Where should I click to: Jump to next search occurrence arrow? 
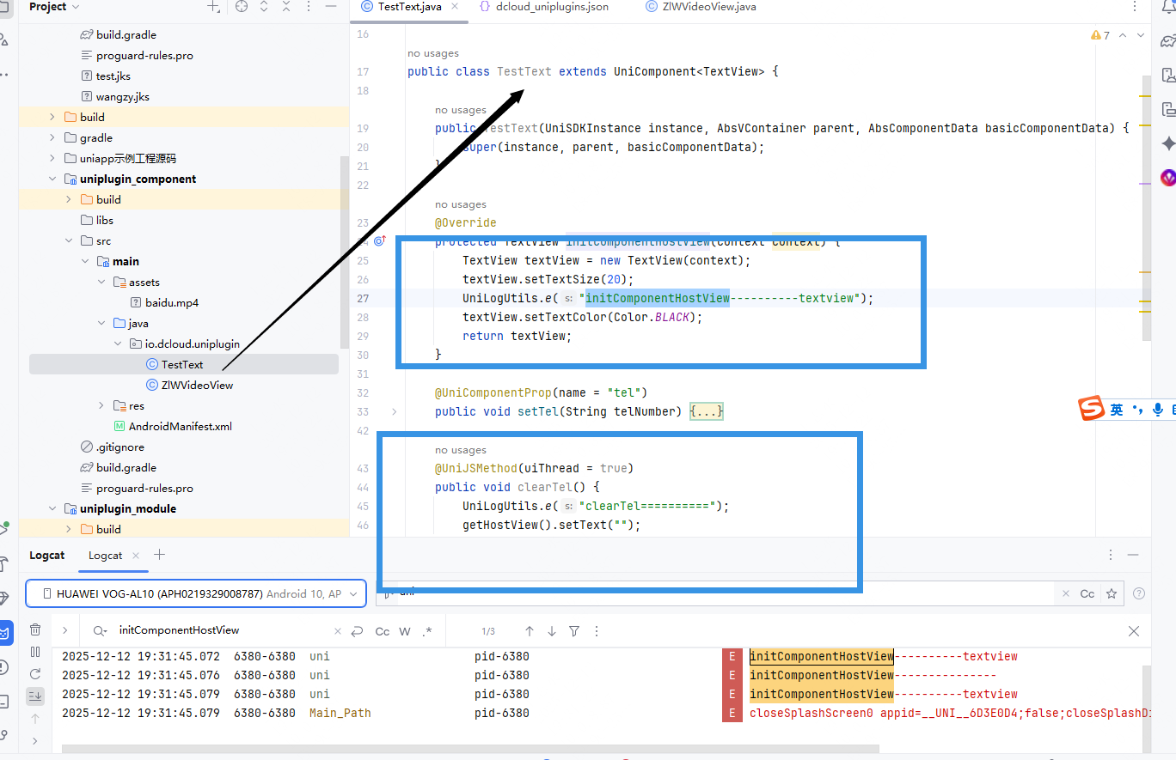(552, 631)
